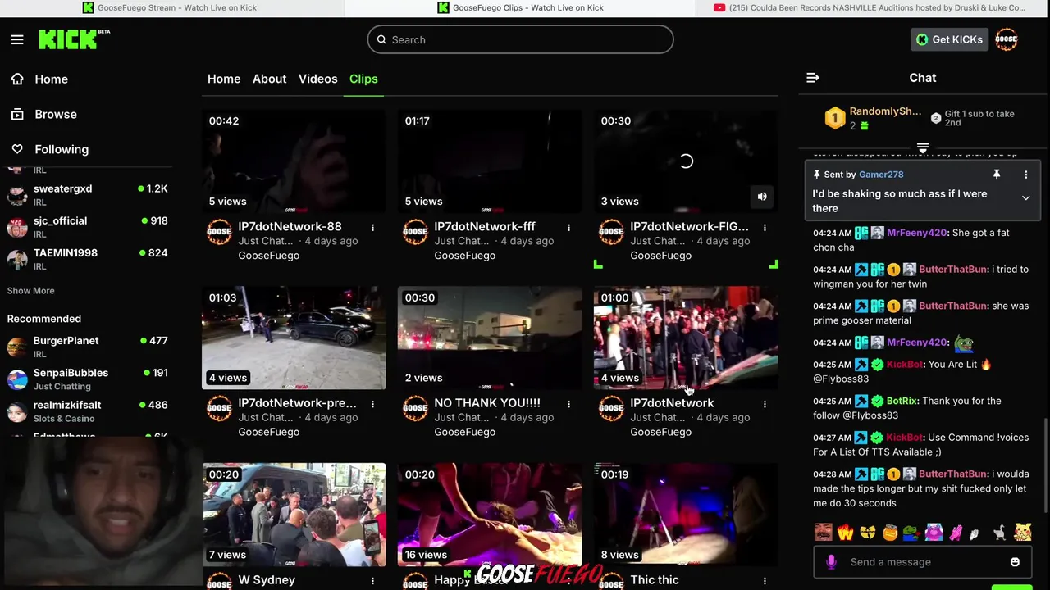Click Gift 1 sub to take 2nd

[973, 118]
